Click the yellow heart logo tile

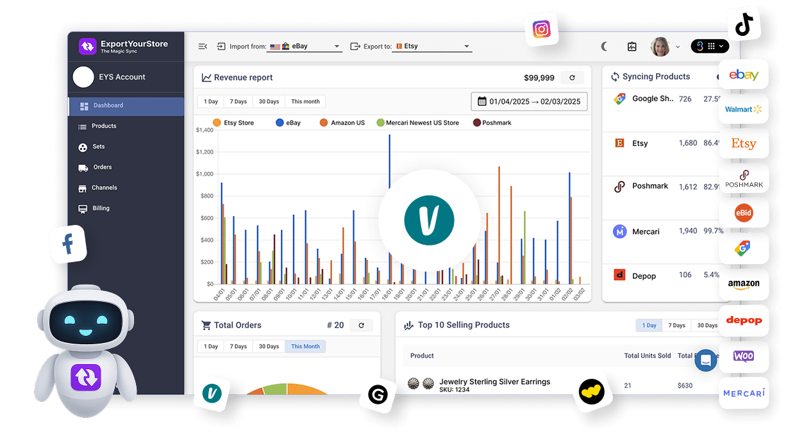591,391
